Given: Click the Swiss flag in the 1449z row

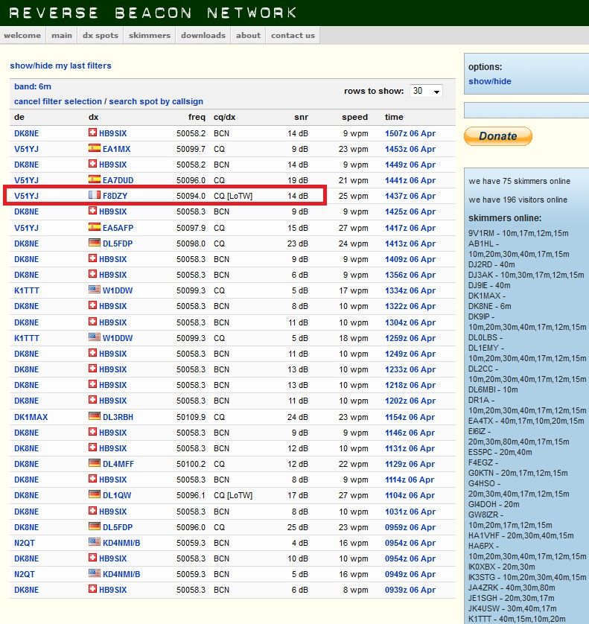Looking at the screenshot, I should 93,164.
